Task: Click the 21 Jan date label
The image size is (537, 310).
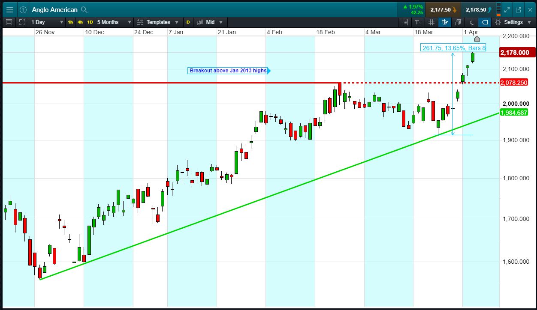Action: click(226, 33)
